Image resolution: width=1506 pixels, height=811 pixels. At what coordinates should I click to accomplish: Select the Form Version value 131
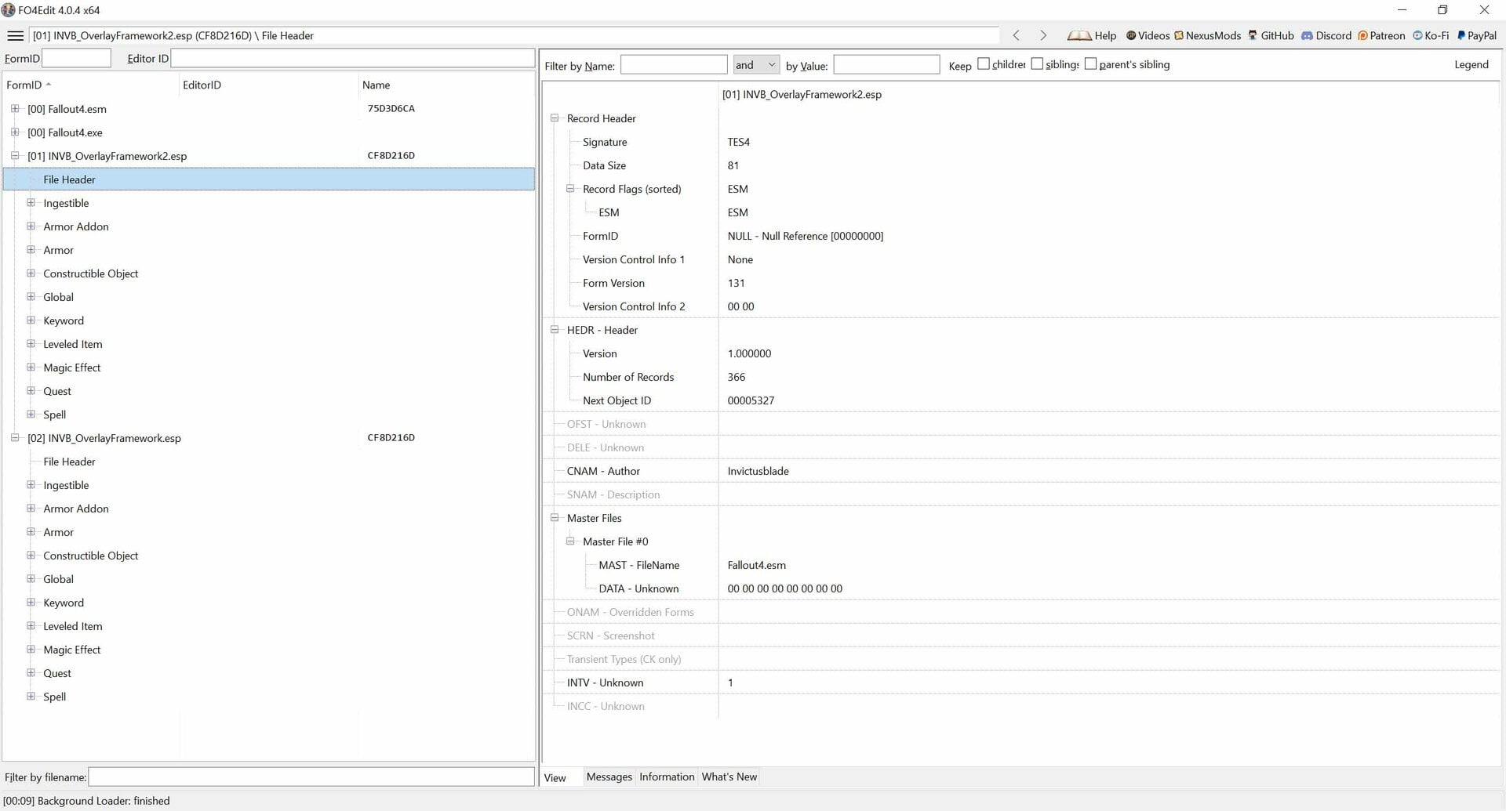click(x=736, y=283)
